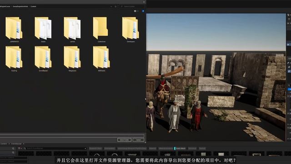Click the upper magnifier icon in the sources panel
The width and height of the screenshot is (291, 164).
[x=13, y=149]
